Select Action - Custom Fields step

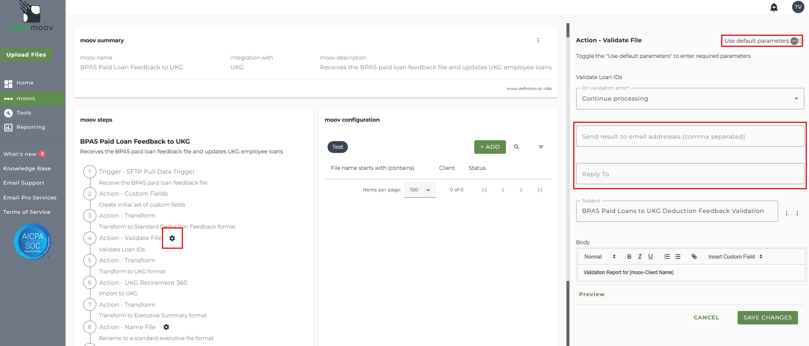tap(134, 193)
